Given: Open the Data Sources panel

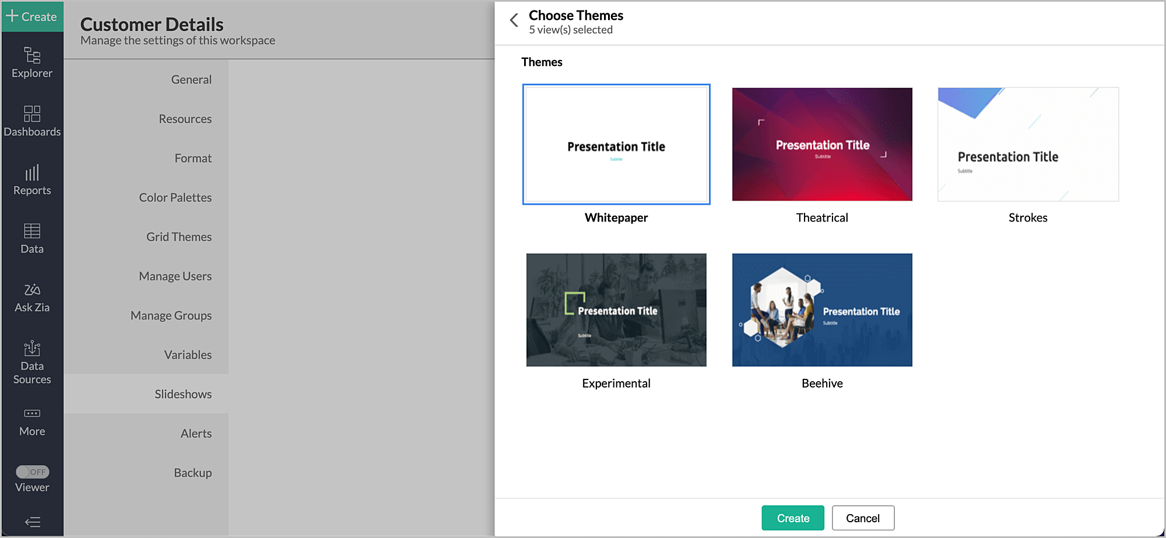Looking at the screenshot, I should (32, 361).
